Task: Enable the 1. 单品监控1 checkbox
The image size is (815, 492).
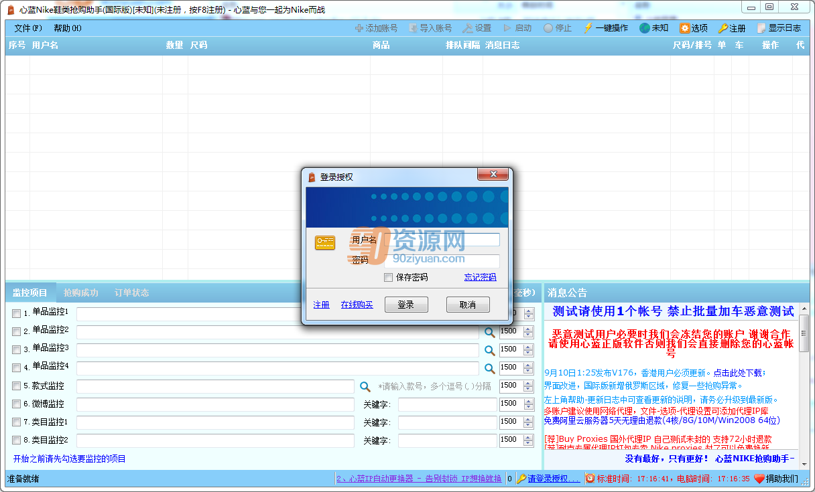Action: [16, 313]
